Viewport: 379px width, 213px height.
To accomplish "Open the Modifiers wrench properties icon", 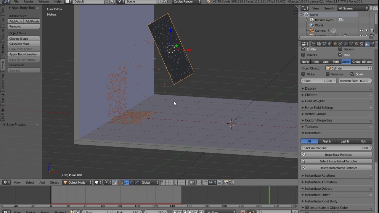I will (346, 44).
